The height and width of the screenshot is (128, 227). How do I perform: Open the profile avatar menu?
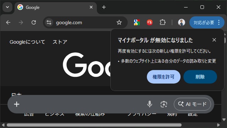181,22
